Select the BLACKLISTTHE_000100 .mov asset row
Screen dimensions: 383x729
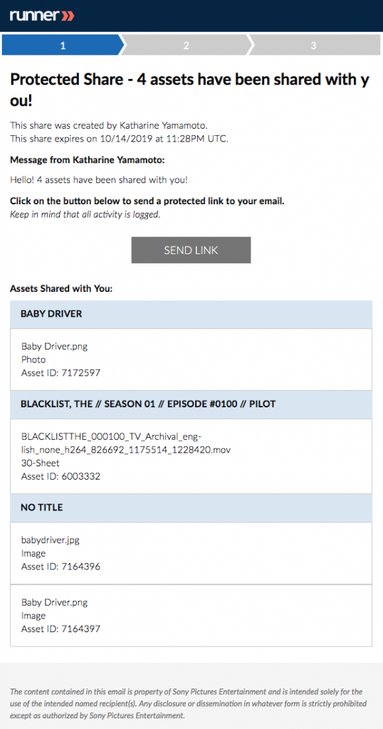point(191,456)
